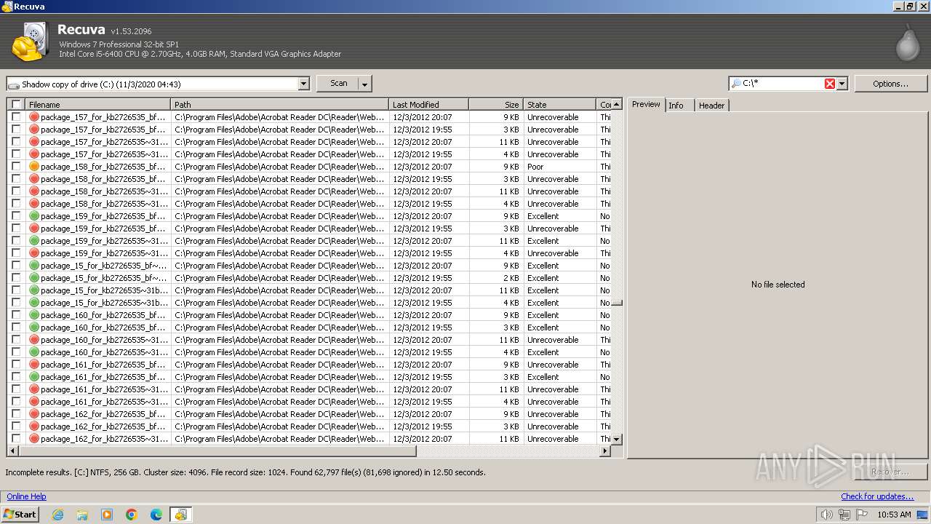Click the Scan button
The height and width of the screenshot is (524, 931).
(338, 84)
